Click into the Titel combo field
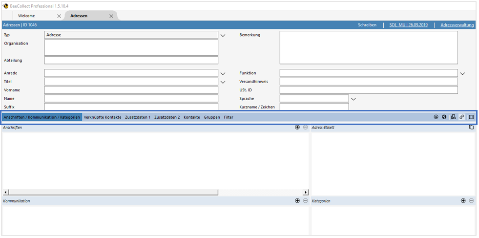The height and width of the screenshot is (238, 479). tap(131, 82)
